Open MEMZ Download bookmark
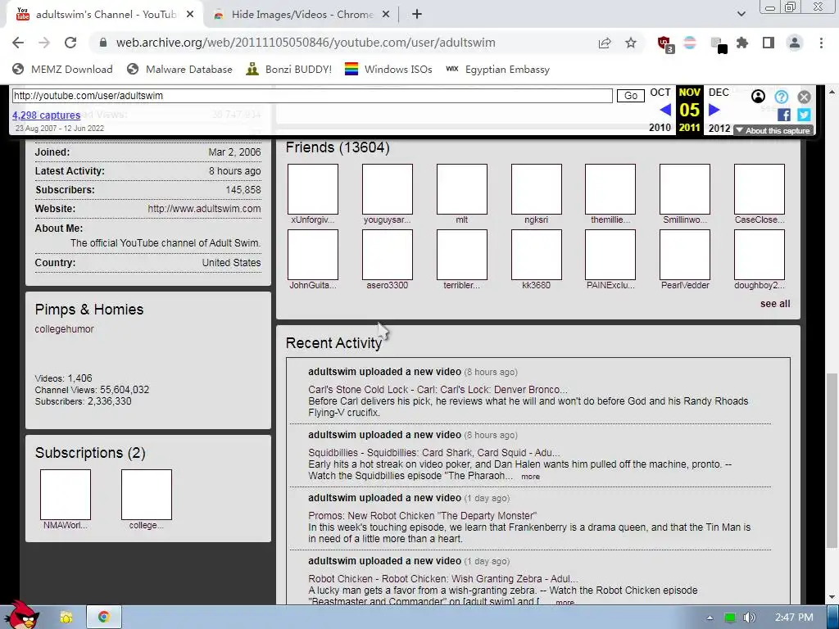Viewport: 839px width, 629px height. 62,70
